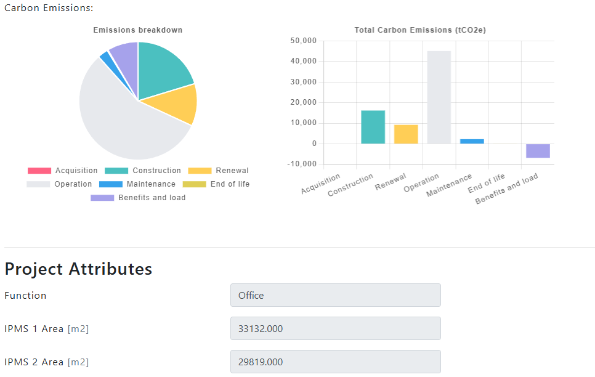The height and width of the screenshot is (377, 595).
Task: Select the teal Construction bar in the chart
Action: point(373,126)
